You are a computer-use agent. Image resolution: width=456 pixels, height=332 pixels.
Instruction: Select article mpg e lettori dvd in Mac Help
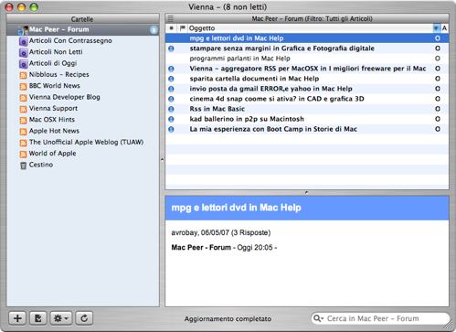point(307,38)
